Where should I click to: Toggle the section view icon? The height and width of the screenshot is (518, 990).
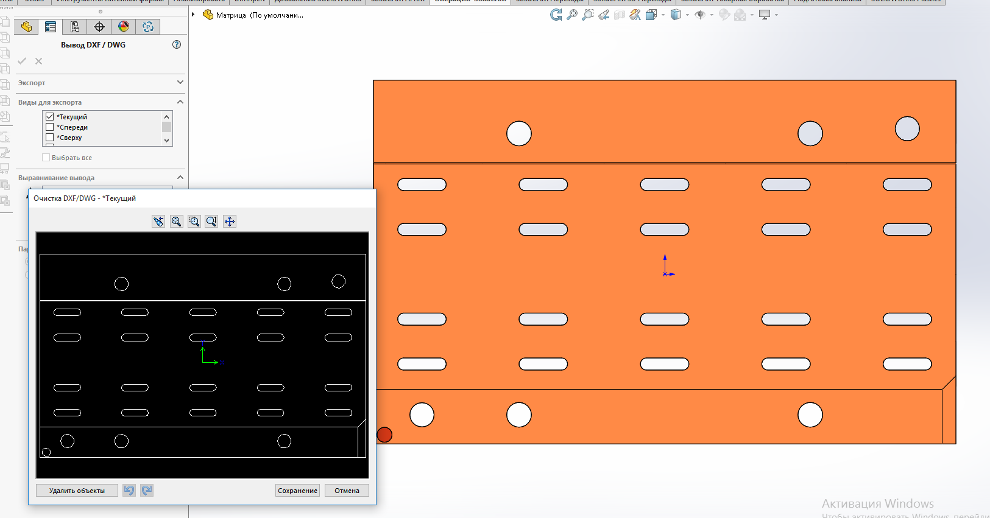620,15
